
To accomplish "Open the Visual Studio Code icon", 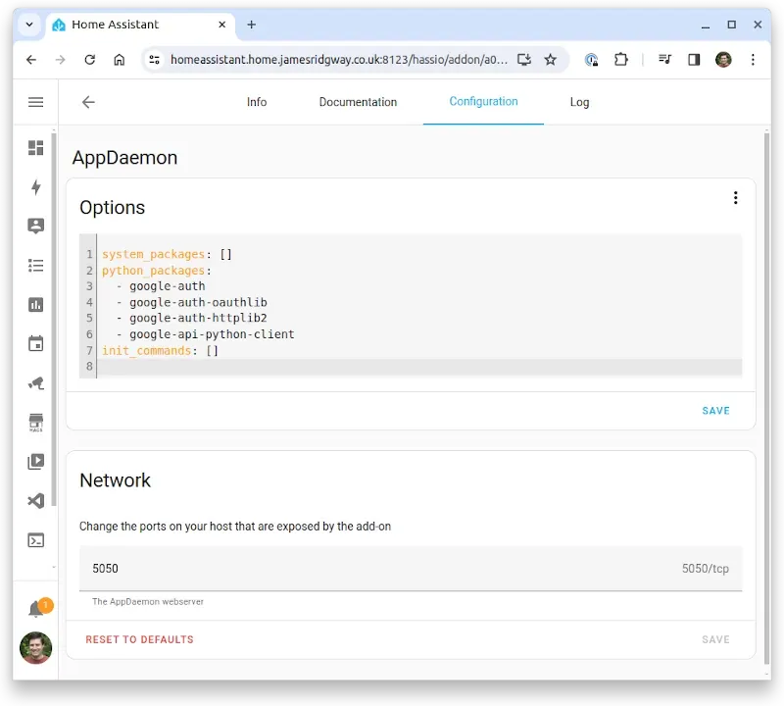I will 35,501.
